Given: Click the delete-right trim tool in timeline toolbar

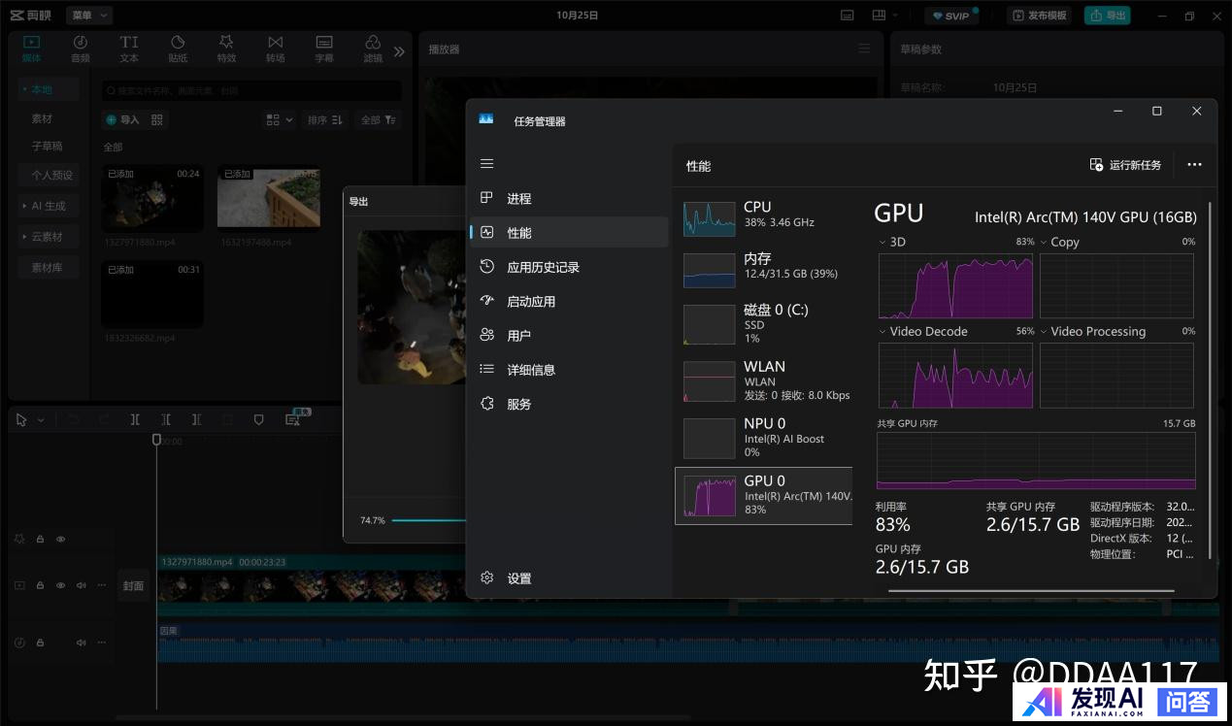Looking at the screenshot, I should click(197, 419).
